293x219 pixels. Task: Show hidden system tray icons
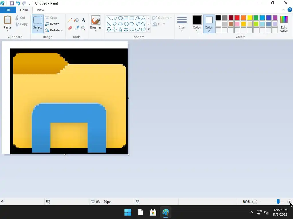pos(251,212)
